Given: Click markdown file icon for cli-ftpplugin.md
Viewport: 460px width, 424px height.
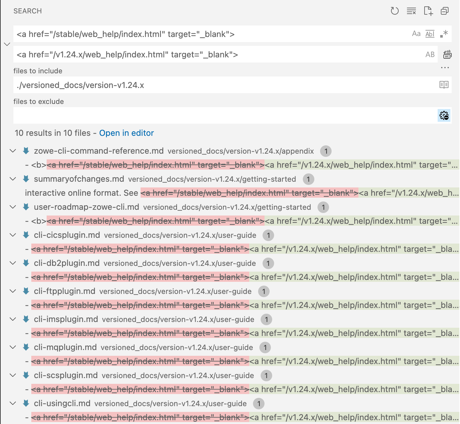Looking at the screenshot, I should 26,291.
